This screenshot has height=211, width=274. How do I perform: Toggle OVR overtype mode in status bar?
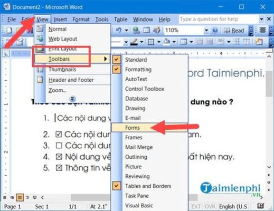tap(210, 206)
